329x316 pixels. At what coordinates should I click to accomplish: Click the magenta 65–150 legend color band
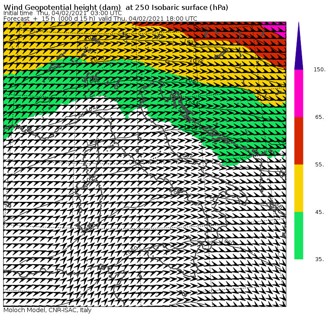[x=299, y=93]
